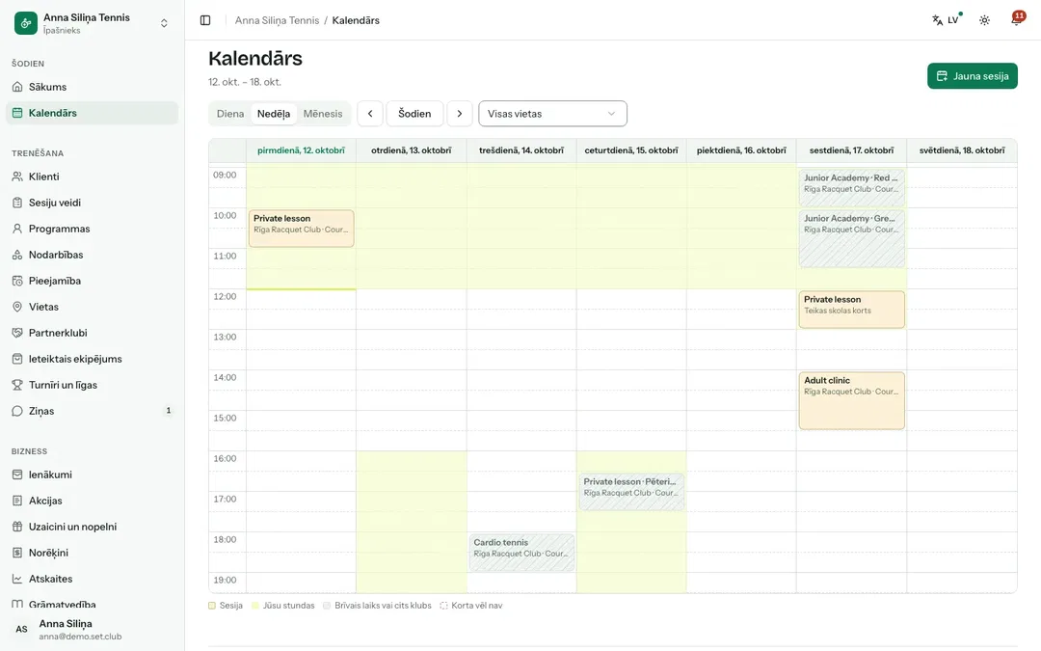The height and width of the screenshot is (651, 1041).
Task: Click the Turnīri un līgas trophy icon
Action: (17, 385)
